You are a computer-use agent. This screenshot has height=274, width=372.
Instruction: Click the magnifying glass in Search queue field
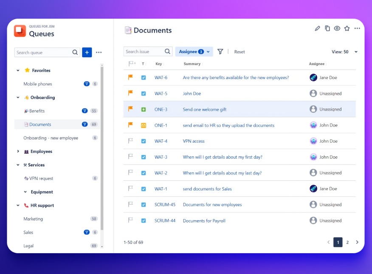pos(75,52)
